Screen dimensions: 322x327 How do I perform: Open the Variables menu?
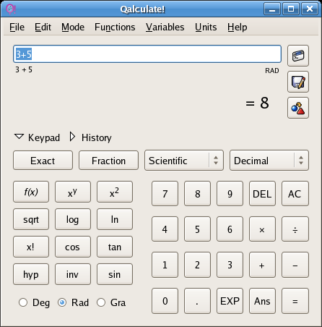165,27
